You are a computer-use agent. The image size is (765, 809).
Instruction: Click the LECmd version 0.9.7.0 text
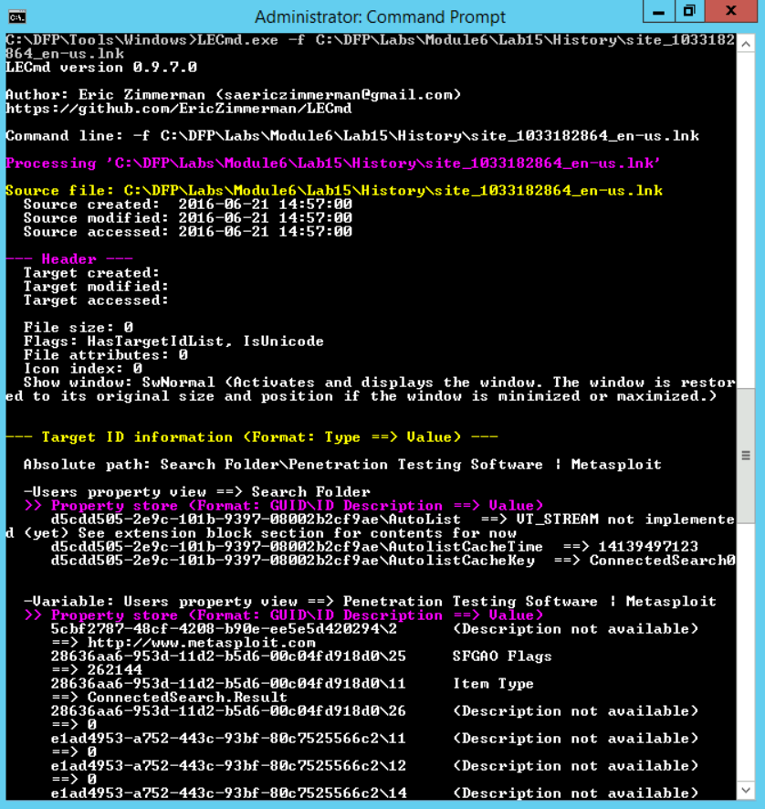100,68
